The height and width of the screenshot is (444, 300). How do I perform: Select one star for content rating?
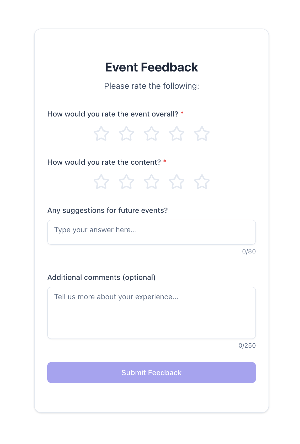(x=101, y=182)
